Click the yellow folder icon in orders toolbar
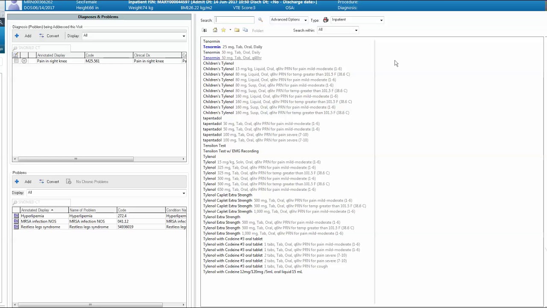 pyautogui.click(x=237, y=30)
